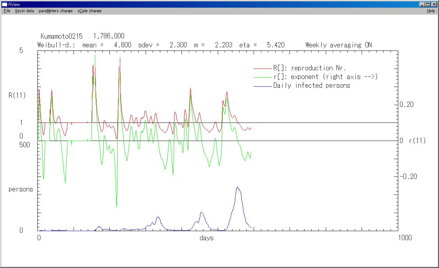Click the red legend line sample

[x=263, y=69]
